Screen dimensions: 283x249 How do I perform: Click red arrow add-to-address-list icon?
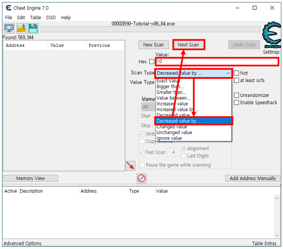pyautogui.click(x=131, y=166)
